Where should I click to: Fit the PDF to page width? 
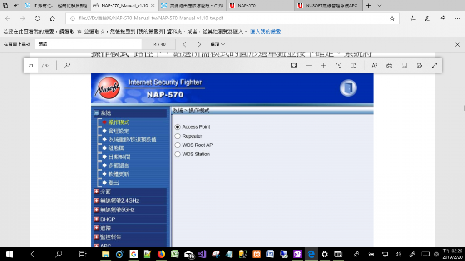click(294, 65)
